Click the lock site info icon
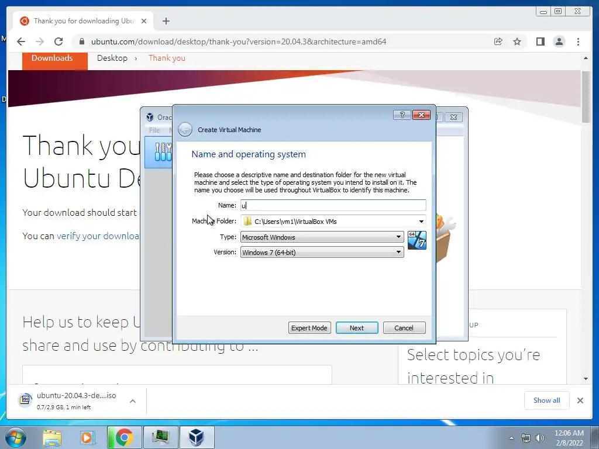Image resolution: width=599 pixels, height=449 pixels. coord(82,42)
